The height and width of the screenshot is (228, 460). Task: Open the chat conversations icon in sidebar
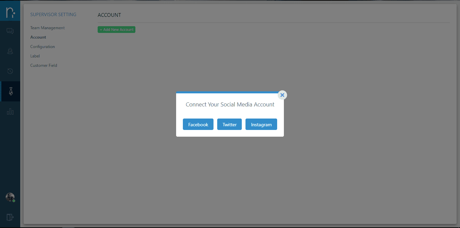point(10,31)
